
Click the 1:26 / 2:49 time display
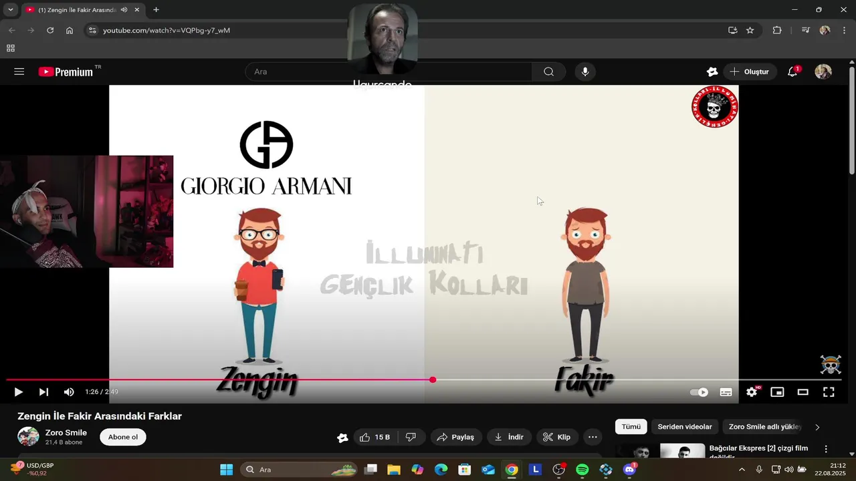tap(102, 392)
